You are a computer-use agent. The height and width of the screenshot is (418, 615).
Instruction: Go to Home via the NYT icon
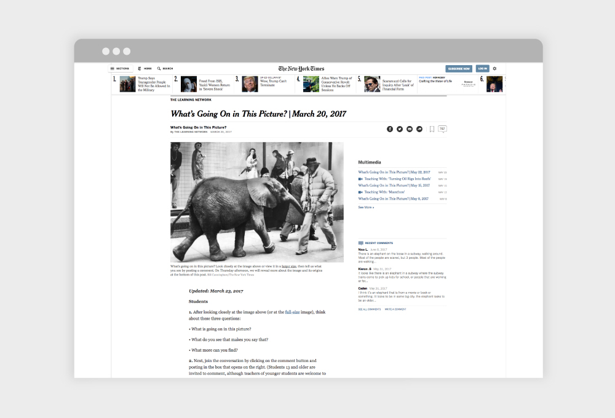(145, 68)
